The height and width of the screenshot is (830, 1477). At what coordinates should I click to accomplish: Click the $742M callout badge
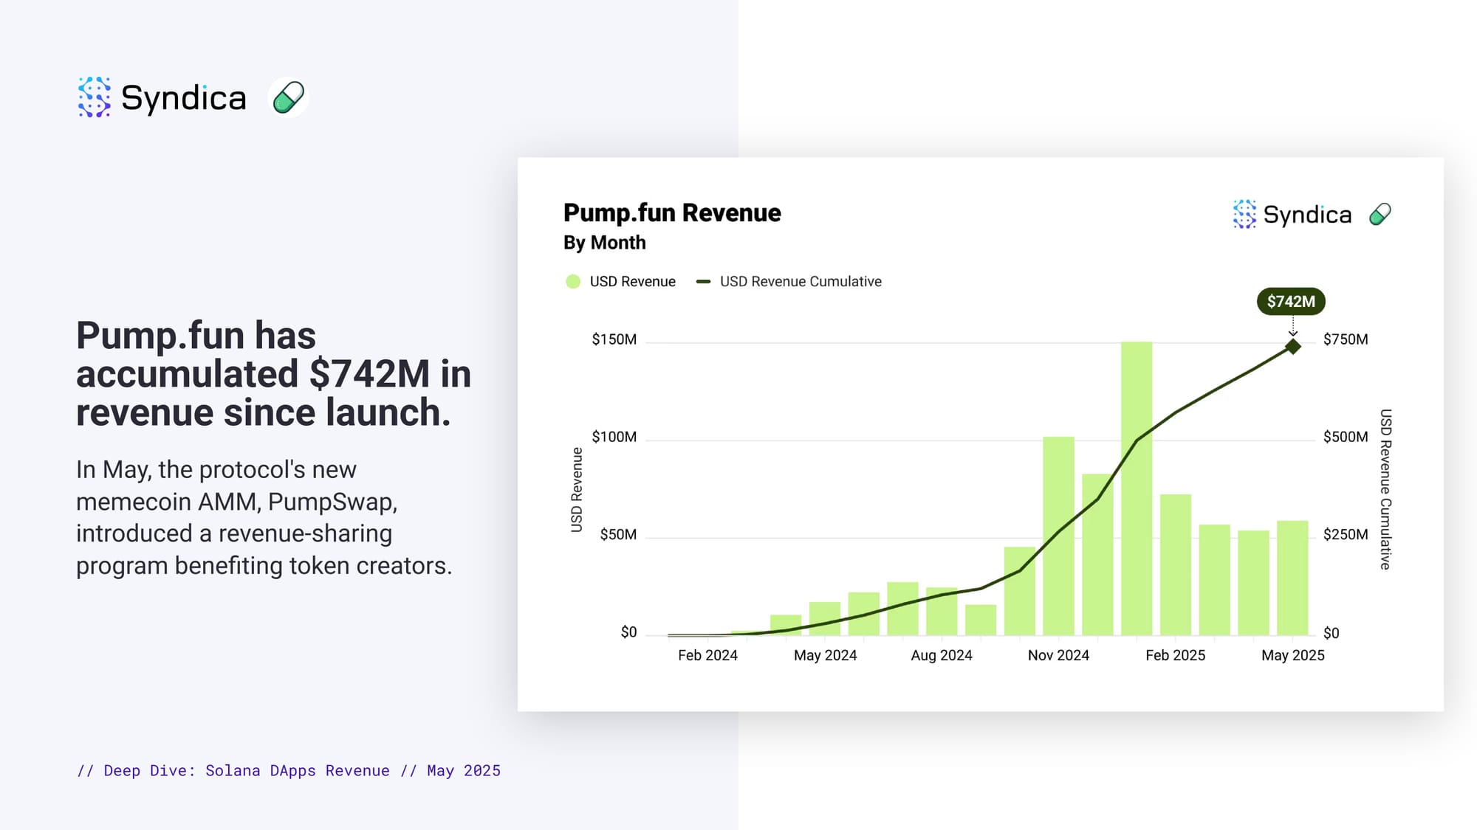click(1291, 301)
